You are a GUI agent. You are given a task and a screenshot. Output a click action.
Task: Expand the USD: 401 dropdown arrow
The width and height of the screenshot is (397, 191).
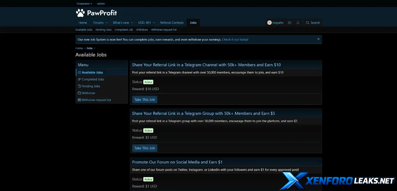point(154,23)
